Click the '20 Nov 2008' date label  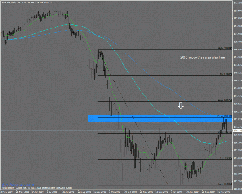(146, 192)
